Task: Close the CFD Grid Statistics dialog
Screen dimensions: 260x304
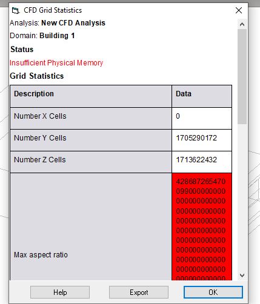Action: pyautogui.click(x=239, y=10)
